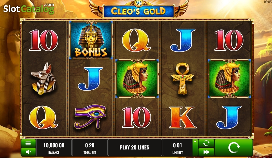Select the Play 20 Lines panel
The width and height of the screenshot is (272, 158).
click(135, 148)
